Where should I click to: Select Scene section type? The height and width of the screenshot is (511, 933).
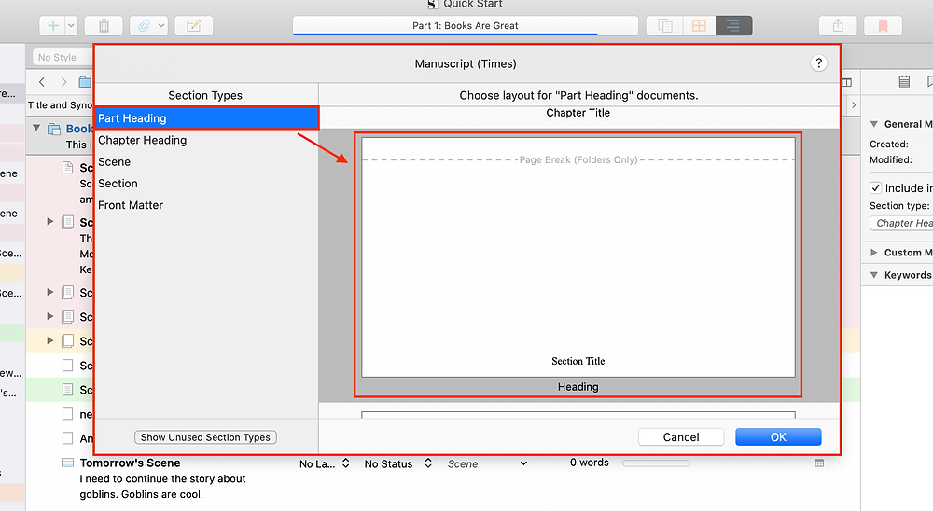click(x=206, y=162)
